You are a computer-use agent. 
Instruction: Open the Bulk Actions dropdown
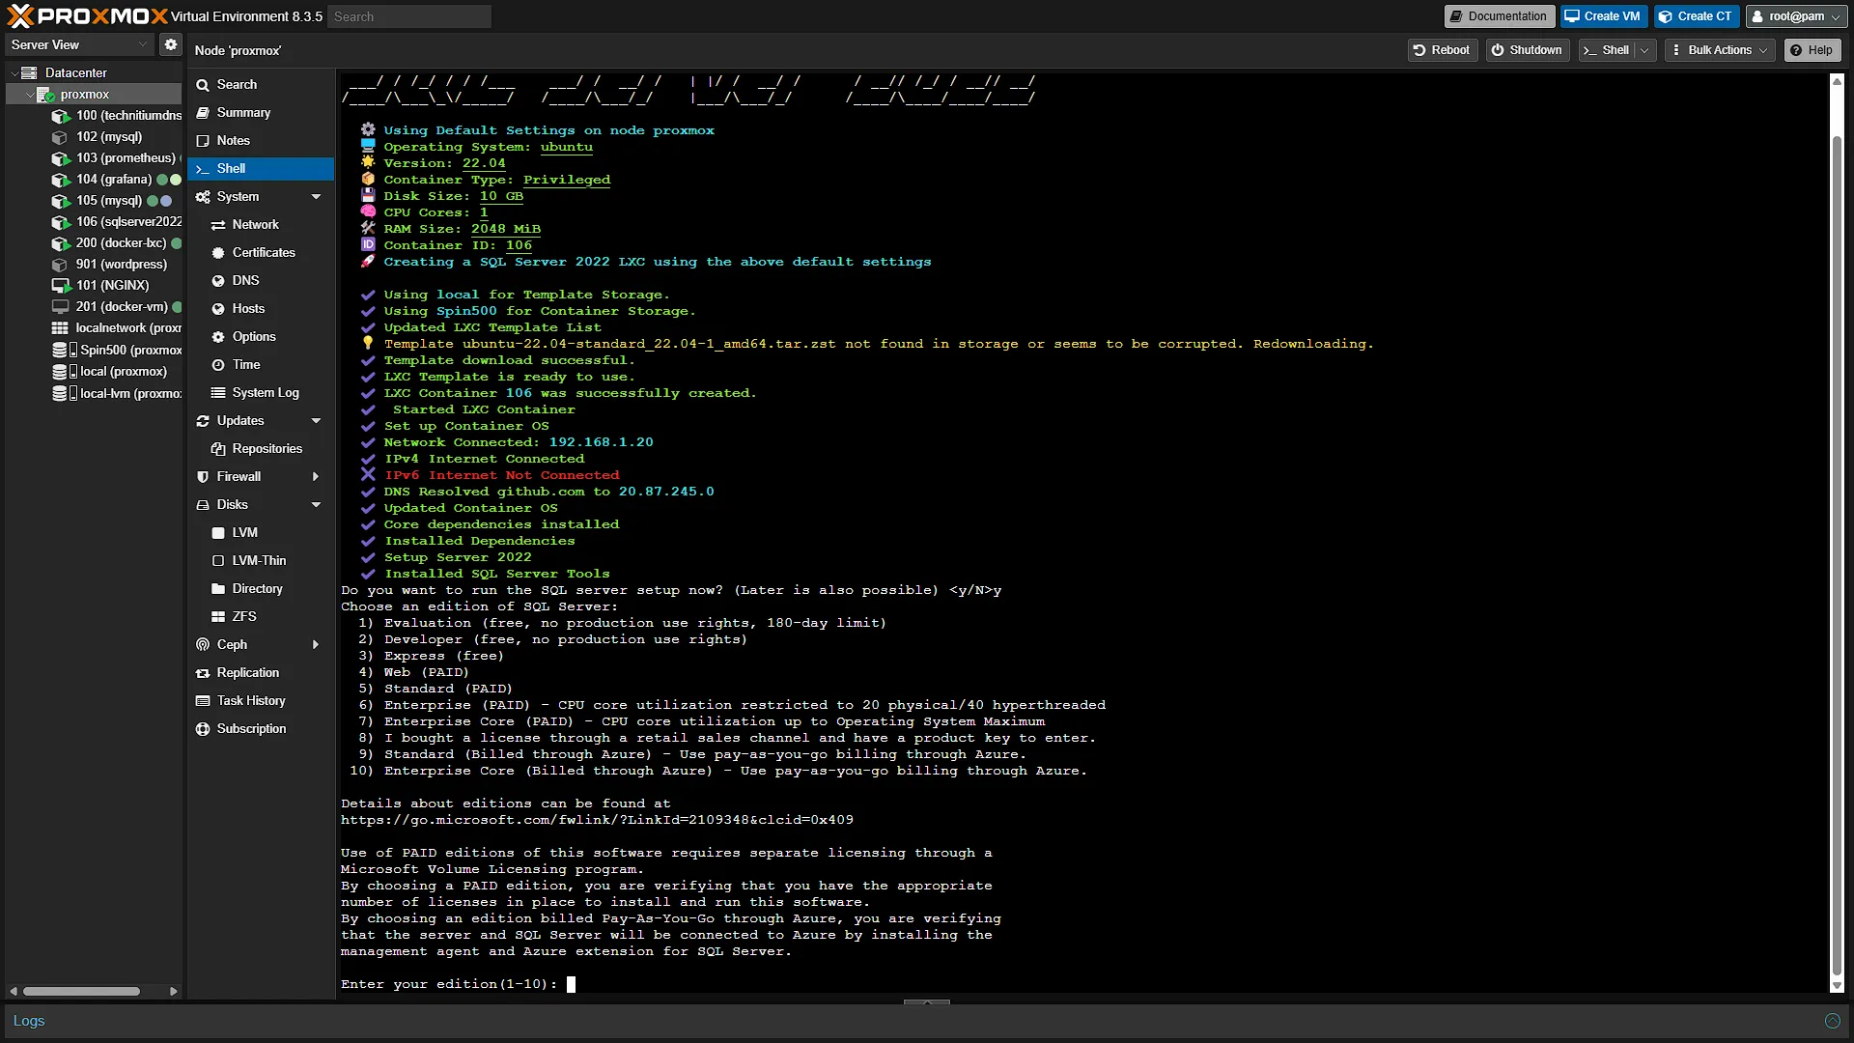(x=1720, y=50)
